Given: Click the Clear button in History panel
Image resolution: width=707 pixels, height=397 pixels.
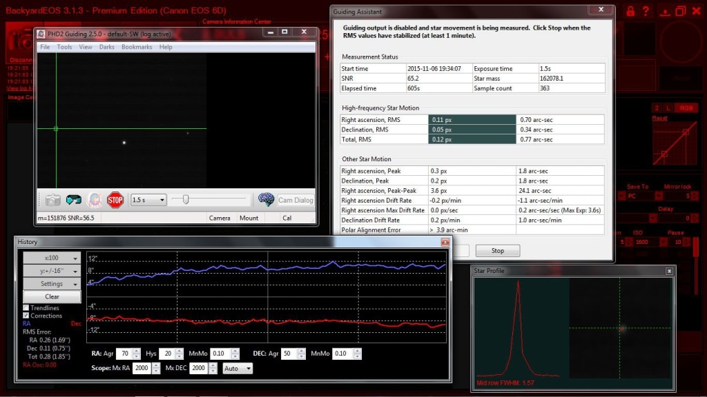Looking at the screenshot, I should (52, 296).
